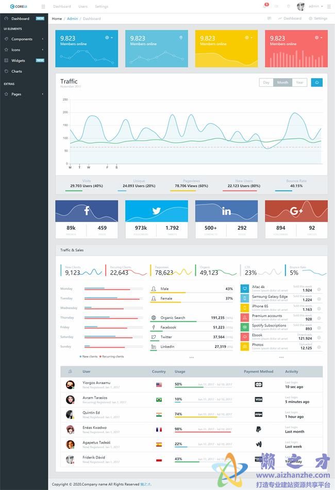Click the Admin breadcrumb link
The image size is (335, 490).
pos(72,19)
